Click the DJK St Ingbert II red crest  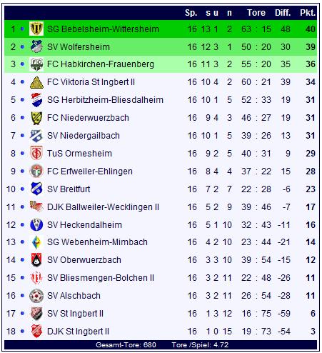[x=36, y=332]
